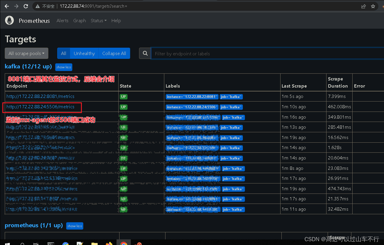Open the Alerts page

(x=62, y=21)
